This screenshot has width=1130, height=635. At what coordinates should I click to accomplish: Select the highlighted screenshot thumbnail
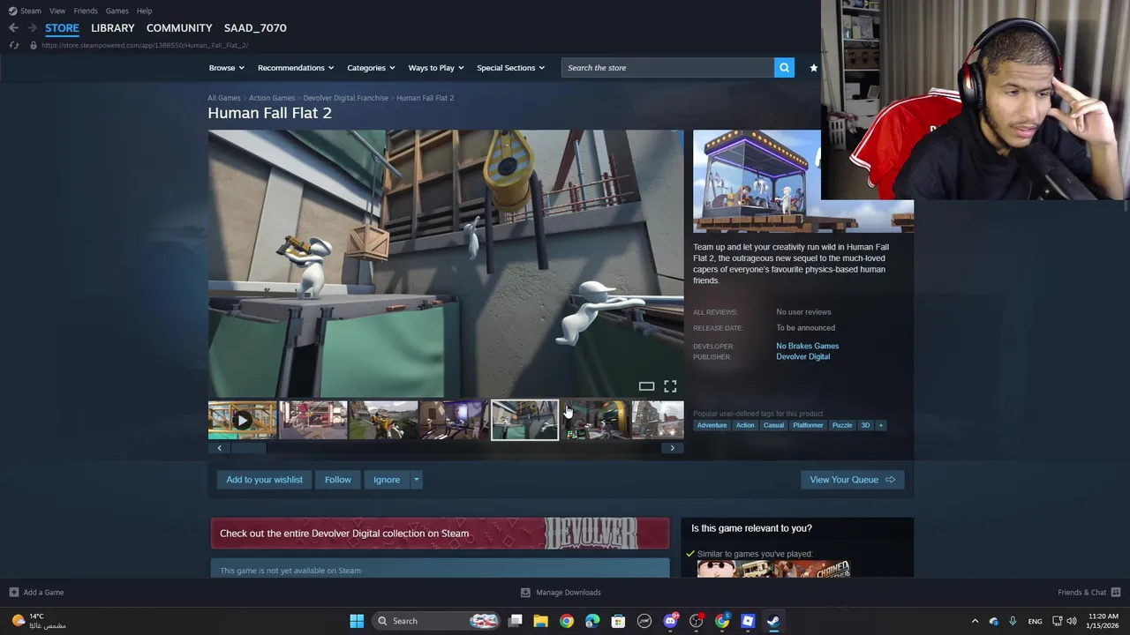pyautogui.click(x=524, y=421)
